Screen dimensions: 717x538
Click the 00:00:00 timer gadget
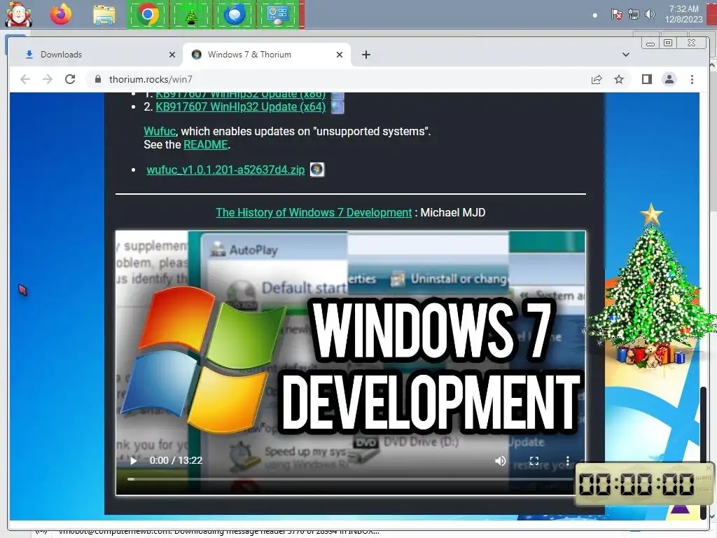tap(644, 484)
